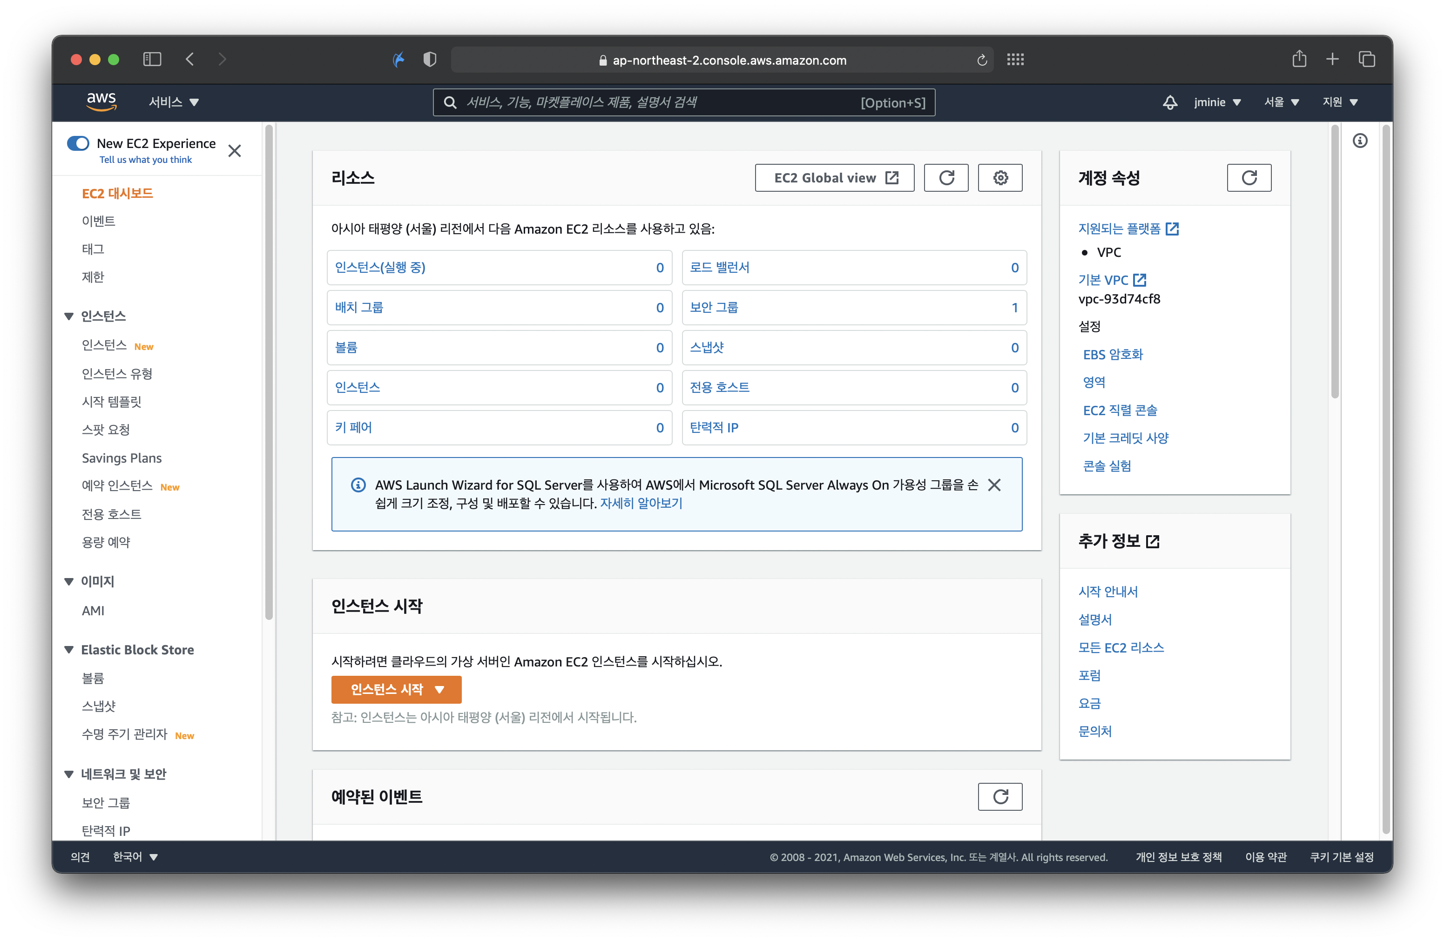Click Safari forward arrow
Screen dimensions: 1445x942
click(222, 60)
